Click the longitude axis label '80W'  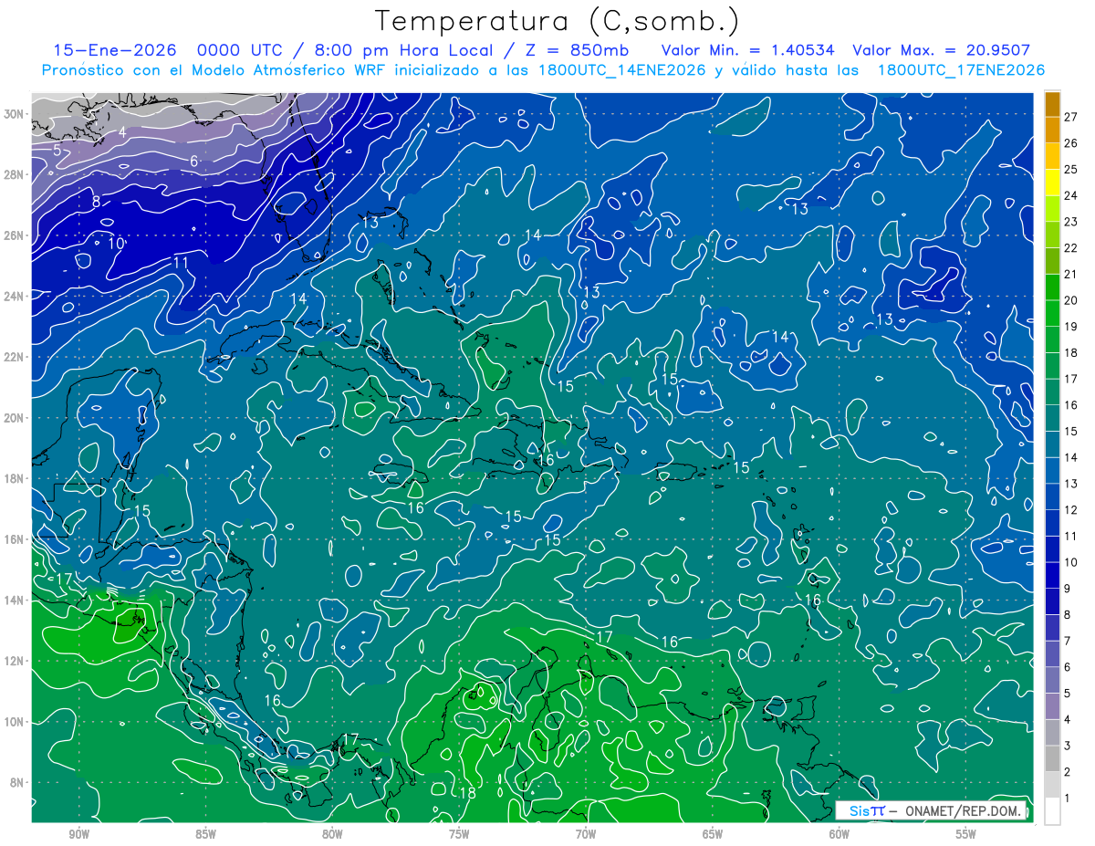(x=332, y=834)
